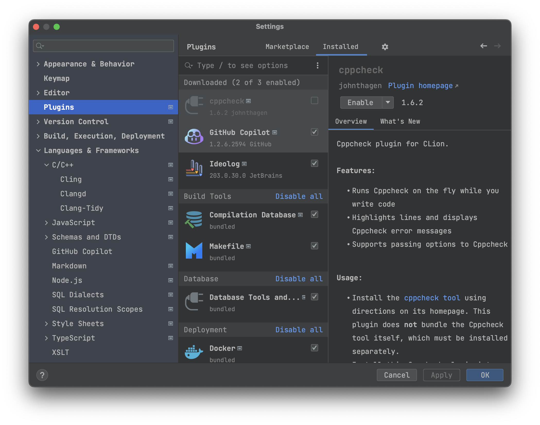Click Disable all for Build Tools
This screenshot has width=540, height=425.
(x=299, y=196)
